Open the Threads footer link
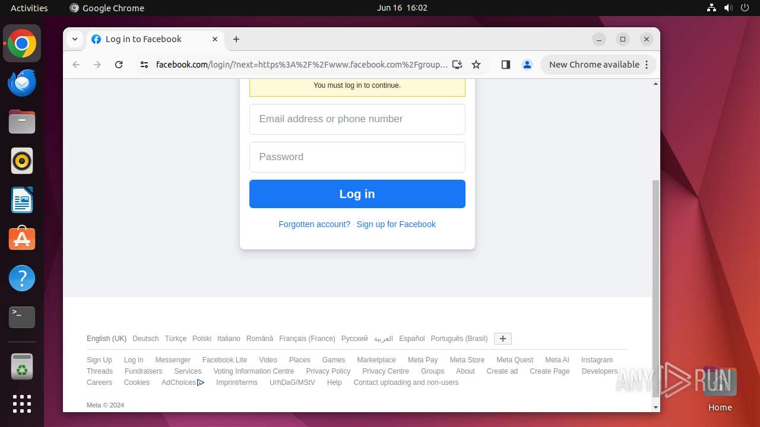The height and width of the screenshot is (427, 760). [x=100, y=371]
